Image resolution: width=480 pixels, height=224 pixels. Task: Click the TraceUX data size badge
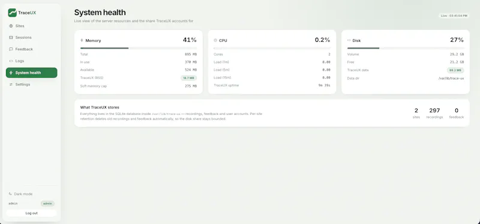pyautogui.click(x=455, y=70)
